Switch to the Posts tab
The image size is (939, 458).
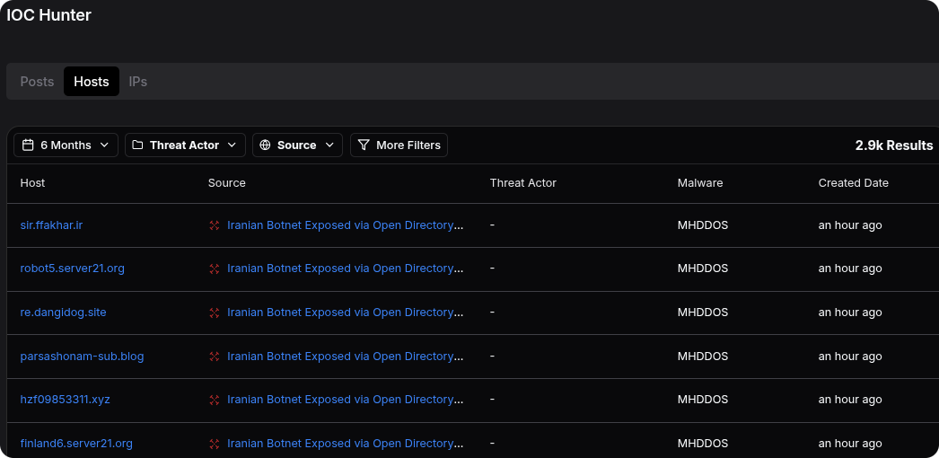tap(37, 82)
